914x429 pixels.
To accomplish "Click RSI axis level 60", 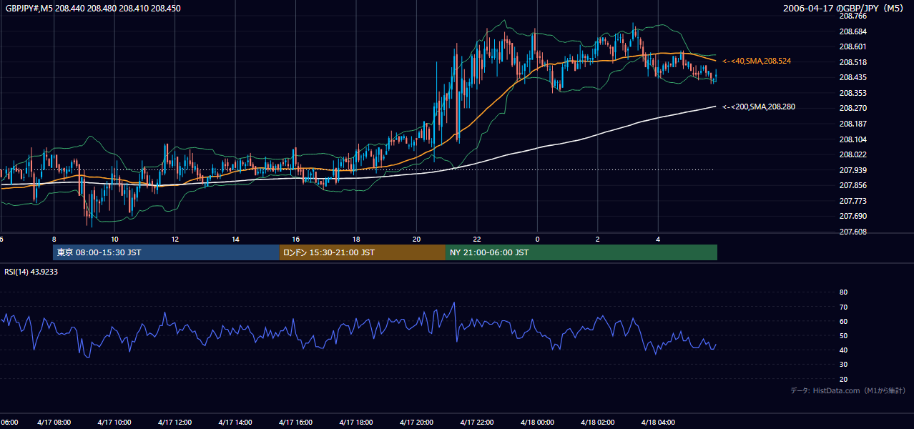I will 843,321.
